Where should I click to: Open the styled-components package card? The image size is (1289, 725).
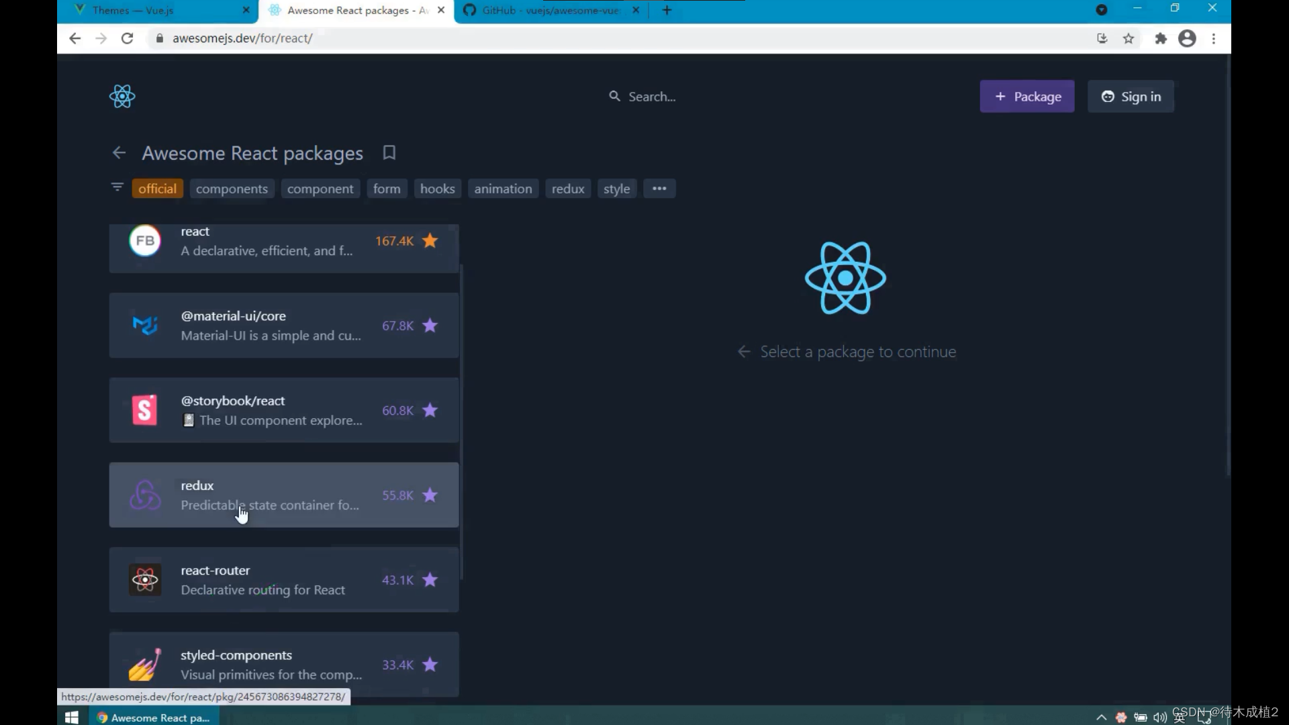point(284,665)
